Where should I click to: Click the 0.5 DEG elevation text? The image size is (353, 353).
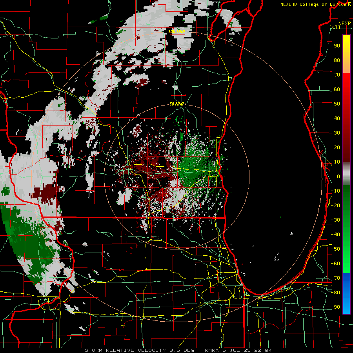tap(183, 350)
